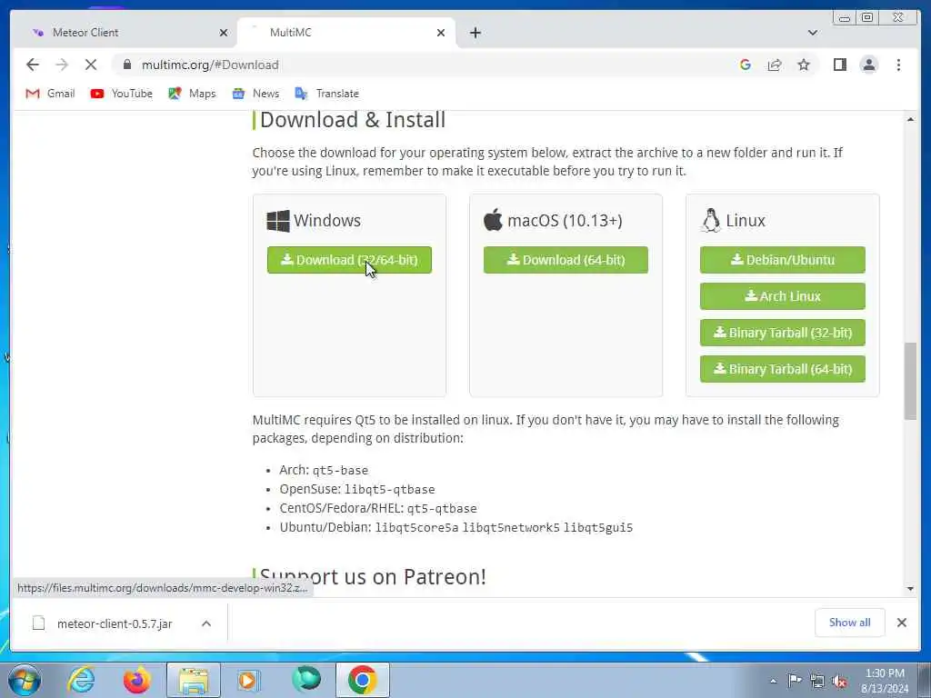Open the Gmail bookmark
This screenshot has width=931, height=698.
click(51, 94)
